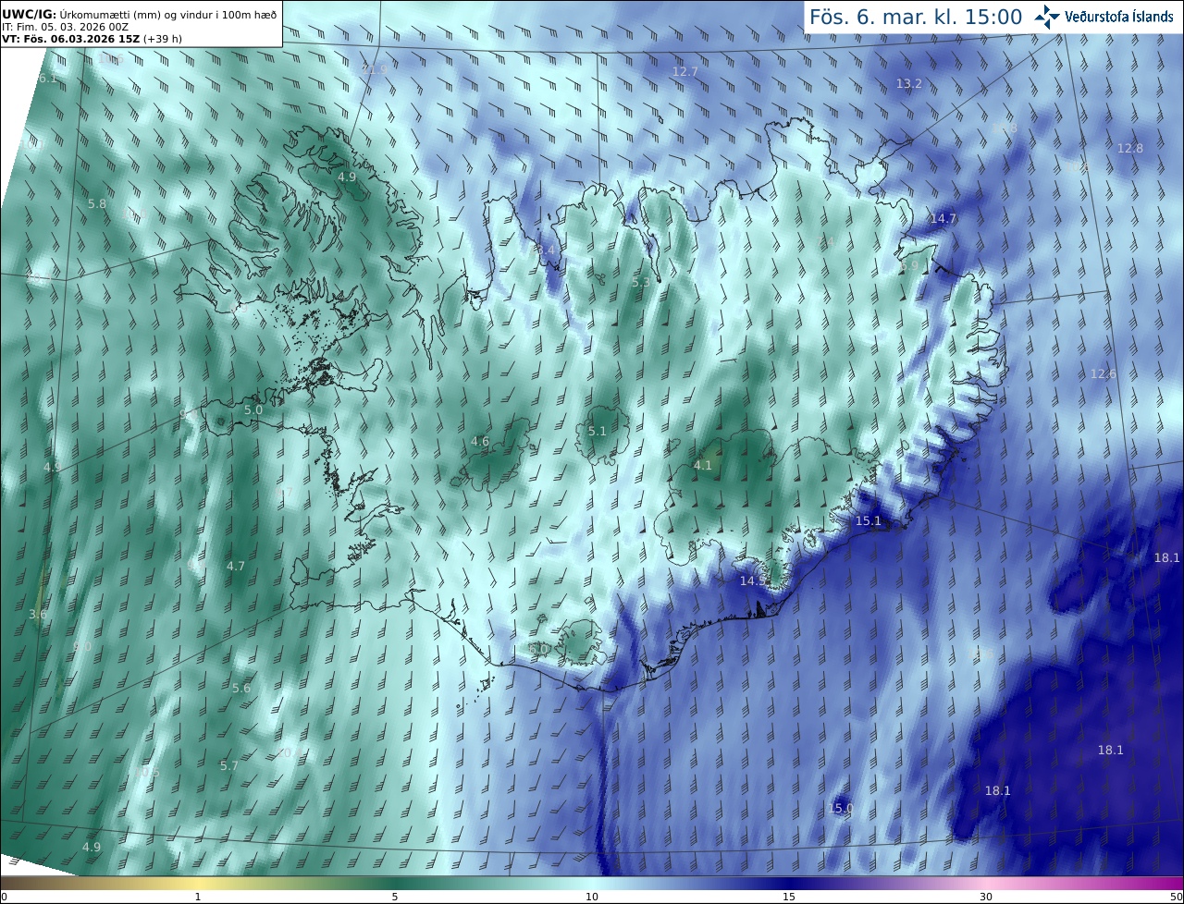
Task: Click the 6.1 value on the map
Action: click(47, 79)
